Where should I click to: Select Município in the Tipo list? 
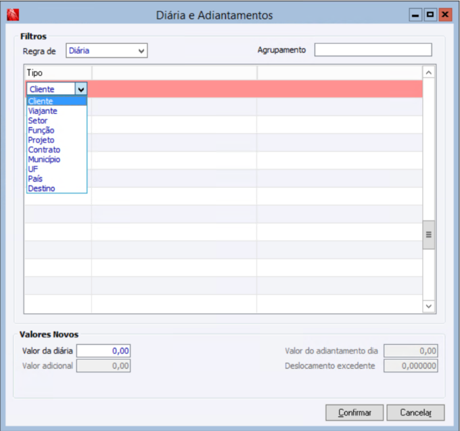tap(57, 159)
